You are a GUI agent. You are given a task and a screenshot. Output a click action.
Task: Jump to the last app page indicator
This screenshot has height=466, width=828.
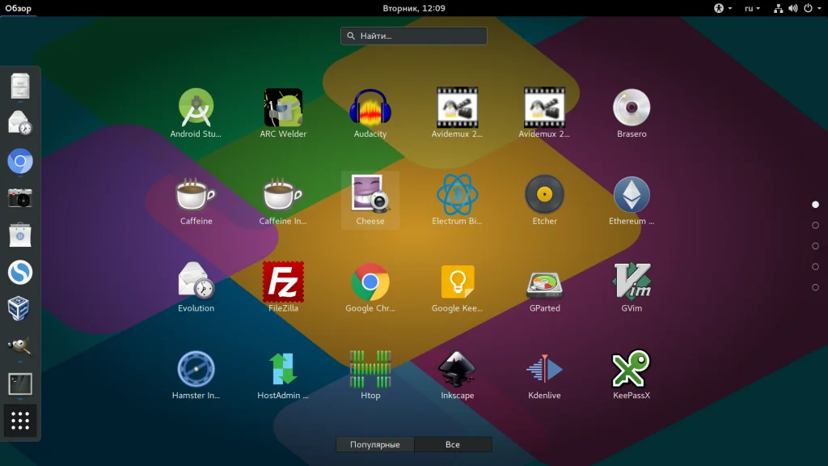coord(815,287)
